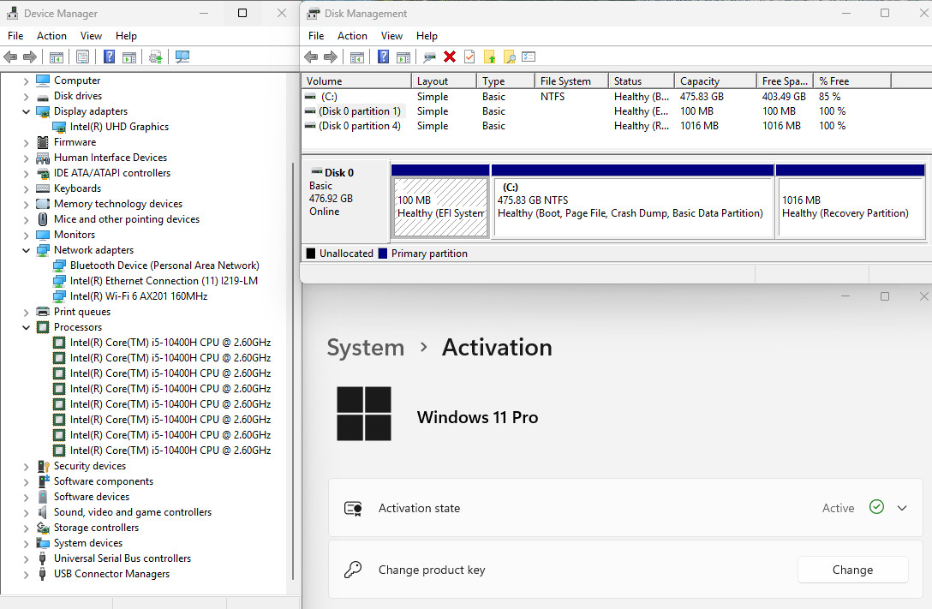Screen dimensions: 932x609
Task: Click green Active checkmark icon
Action: click(x=876, y=507)
